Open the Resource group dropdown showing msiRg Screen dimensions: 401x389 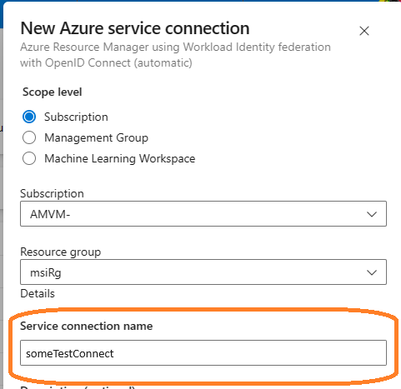coord(203,272)
